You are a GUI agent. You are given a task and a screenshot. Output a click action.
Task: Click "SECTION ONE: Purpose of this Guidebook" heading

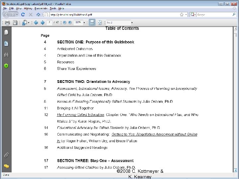[x=96, y=42]
